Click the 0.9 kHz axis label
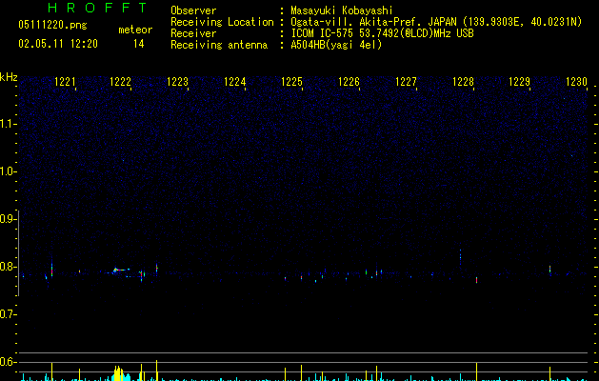This screenshot has height=381, width=599. click(9, 219)
